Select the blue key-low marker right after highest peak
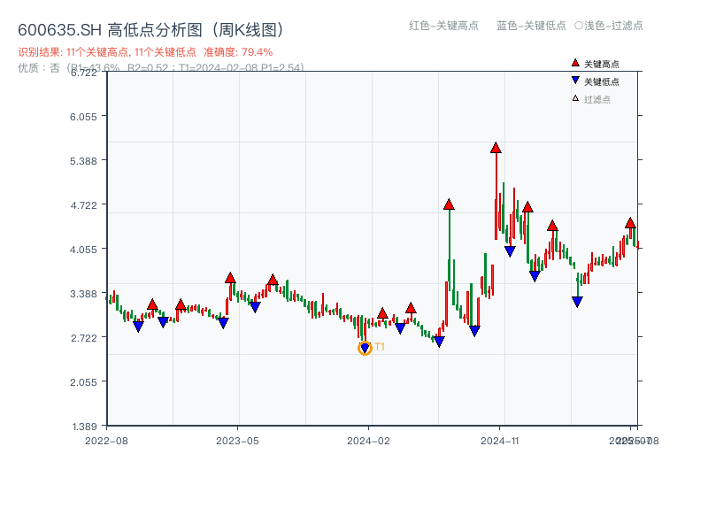The image size is (708, 531). 510,251
